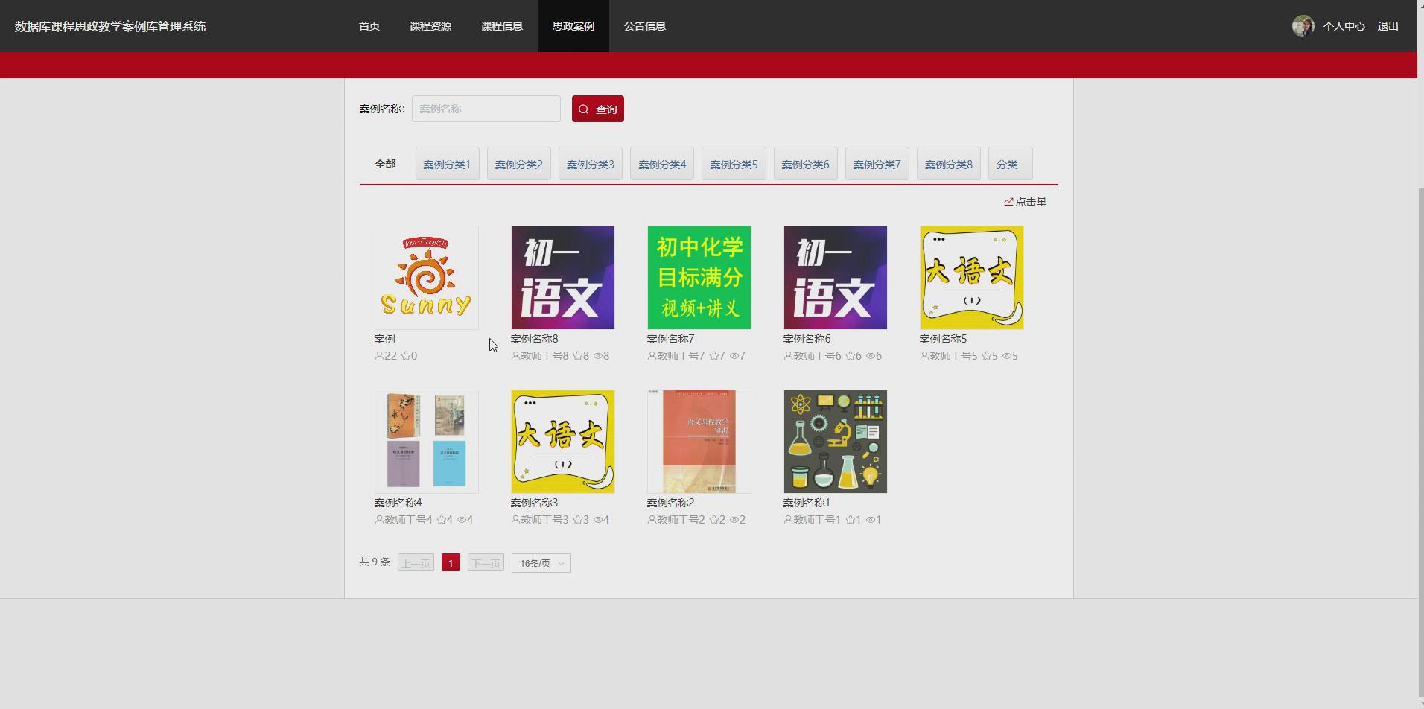Screen dimensions: 1424x709
Task: Click the person icon beside 教师工号3
Action: click(x=515, y=519)
